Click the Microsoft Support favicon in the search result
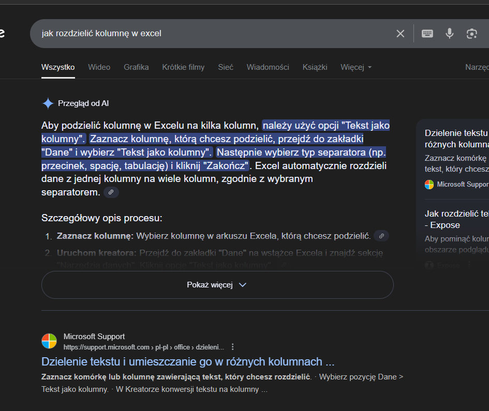The image size is (489, 411). 49,341
